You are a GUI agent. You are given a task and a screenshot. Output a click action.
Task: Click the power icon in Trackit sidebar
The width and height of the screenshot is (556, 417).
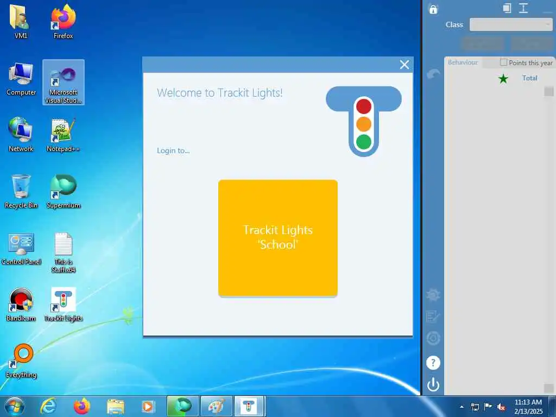433,385
